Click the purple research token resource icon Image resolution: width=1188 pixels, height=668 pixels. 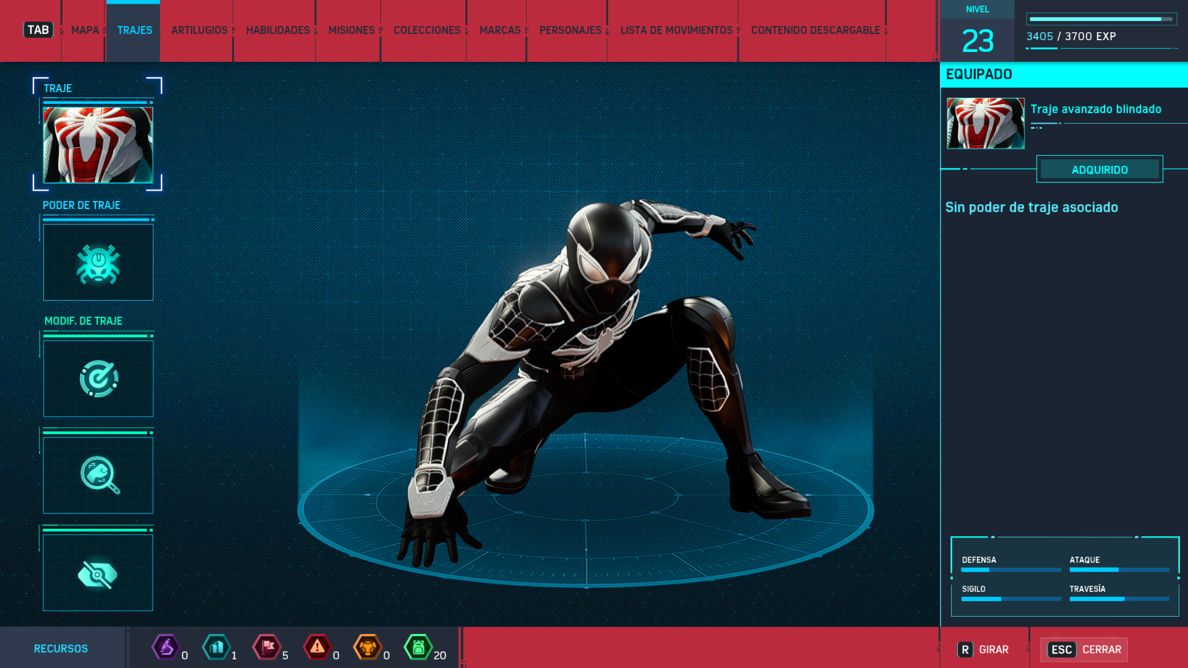point(166,648)
